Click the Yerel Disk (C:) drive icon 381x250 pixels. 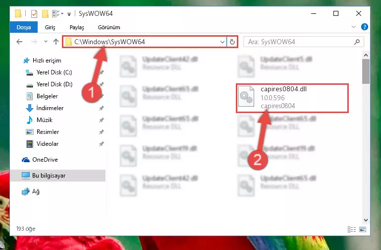[x=29, y=72]
